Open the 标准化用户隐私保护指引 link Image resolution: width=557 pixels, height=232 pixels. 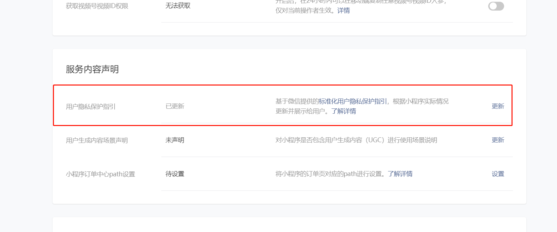tap(353, 101)
